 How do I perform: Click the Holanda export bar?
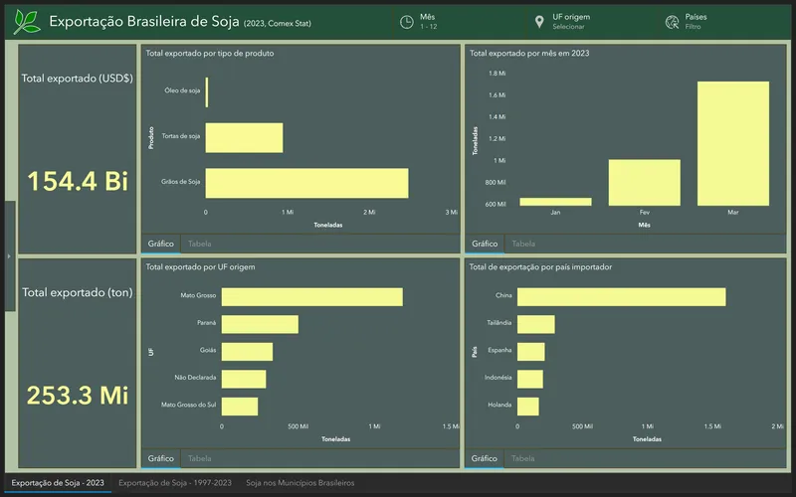pos(528,407)
